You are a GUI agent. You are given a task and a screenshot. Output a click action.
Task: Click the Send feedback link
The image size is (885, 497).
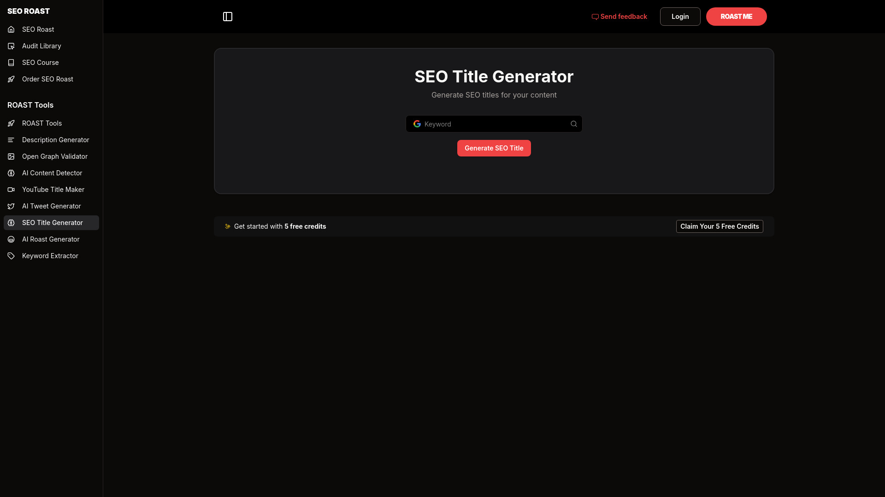pos(619,17)
